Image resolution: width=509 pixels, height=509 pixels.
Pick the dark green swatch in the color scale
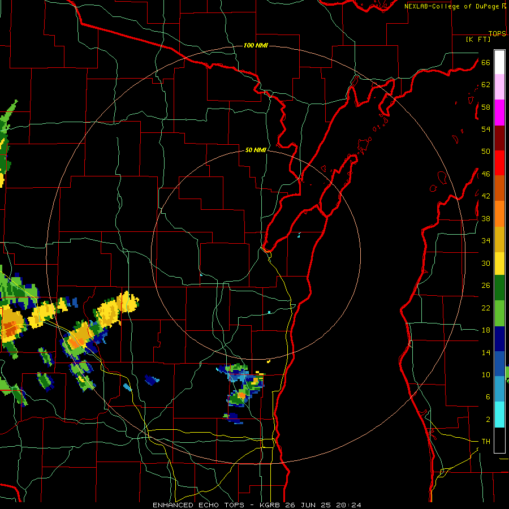click(499, 288)
